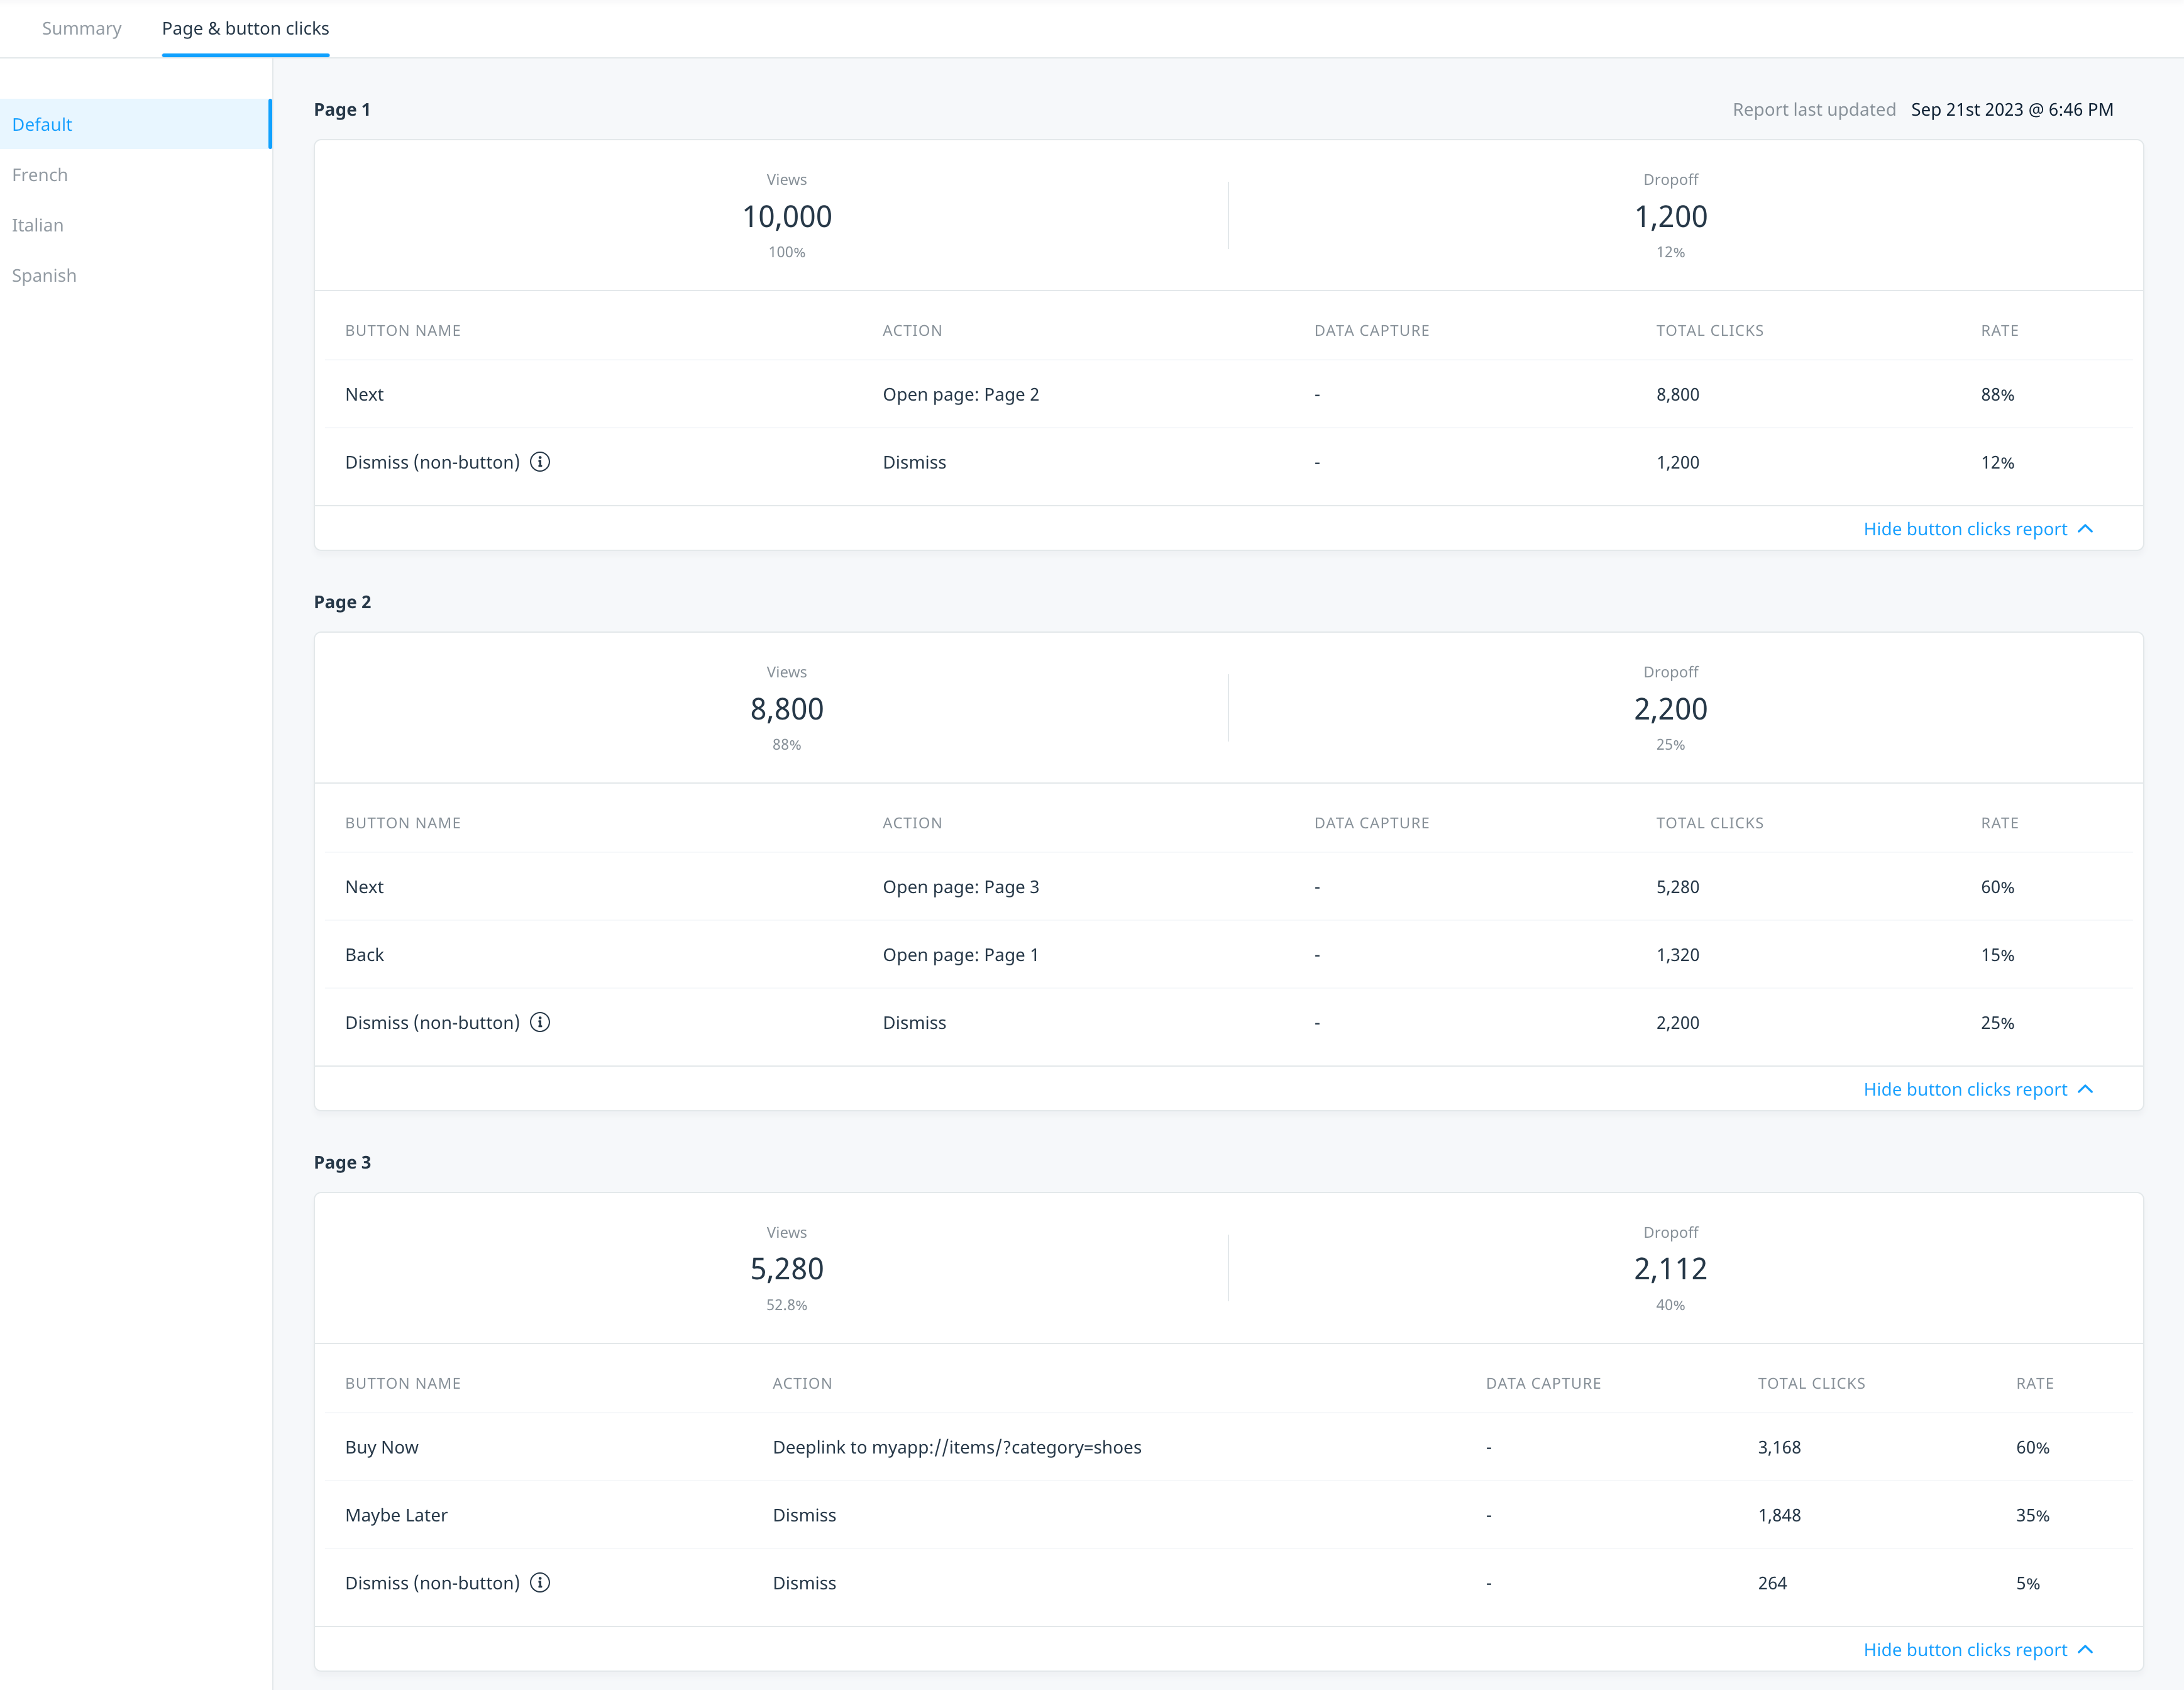Click Hide button clicks report under Page 3
The width and height of the screenshot is (2184, 1690).
1965,1649
